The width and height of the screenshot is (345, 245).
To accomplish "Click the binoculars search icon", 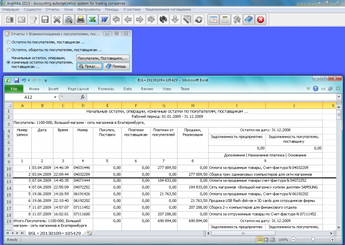I will click(x=163, y=20).
